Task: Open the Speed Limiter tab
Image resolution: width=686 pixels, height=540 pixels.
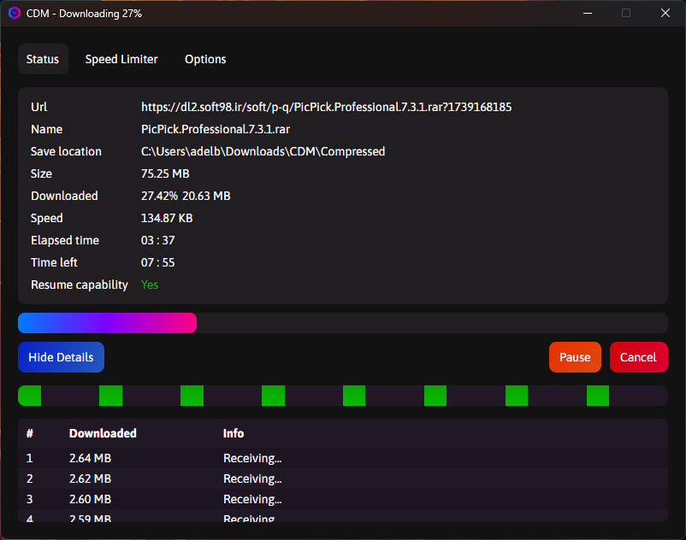Action: pos(121,59)
